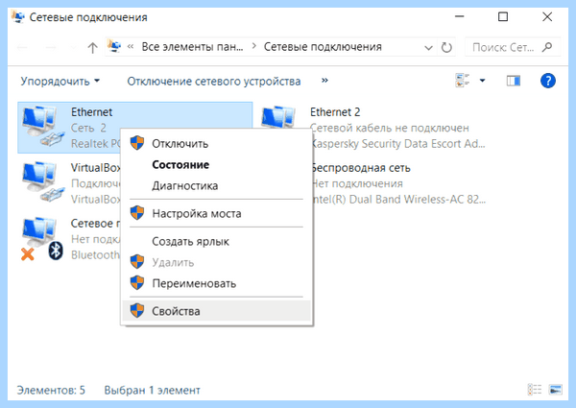Viewport: 576px width, 408px height.
Task: Click Выбран 1 элемент in status bar
Action: [152, 390]
